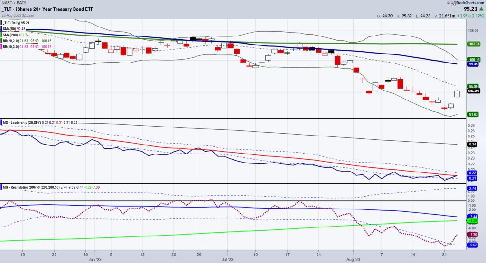The width and height of the screenshot is (486, 263).
Task: Click the '7' date axis label
Action: pos(382,254)
